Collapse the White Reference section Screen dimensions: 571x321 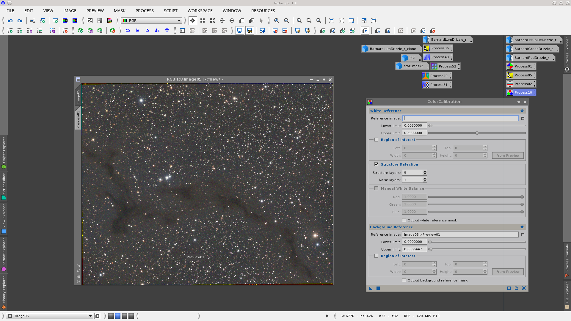(522, 111)
